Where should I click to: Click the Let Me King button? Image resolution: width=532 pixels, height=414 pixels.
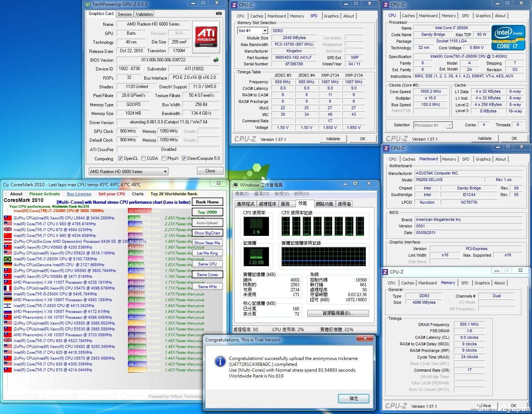[207, 253]
